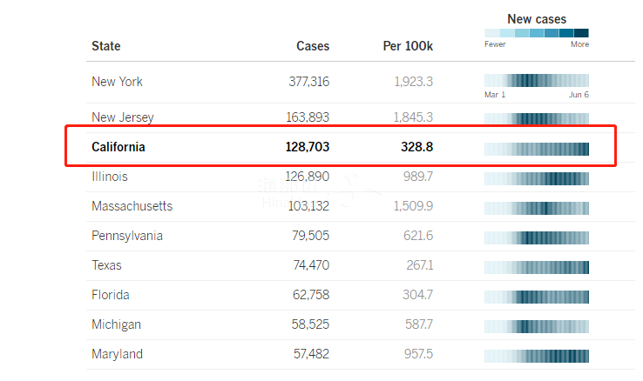Screen dimensions: 643x381
Task: Click the lightest 'Fewer' legend color swatch
Action: point(491,33)
